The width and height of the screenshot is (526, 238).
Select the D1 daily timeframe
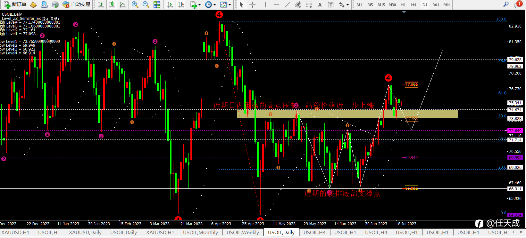tap(425, 5)
